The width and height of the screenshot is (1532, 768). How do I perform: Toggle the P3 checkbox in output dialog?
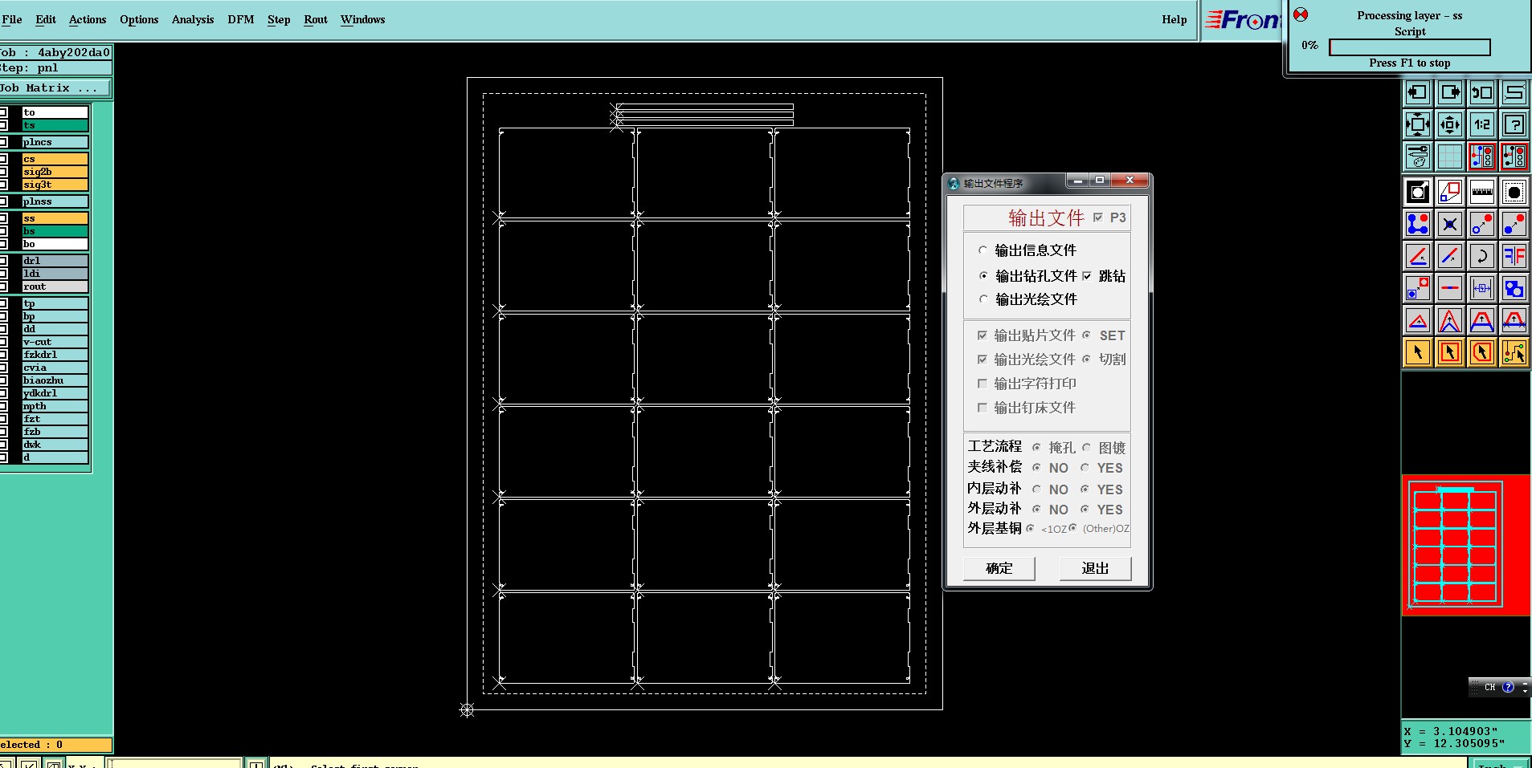point(1098,217)
